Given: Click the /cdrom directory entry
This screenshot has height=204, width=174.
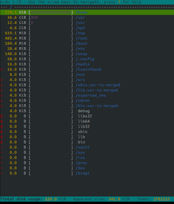Looking at the screenshot, I should [83, 100].
